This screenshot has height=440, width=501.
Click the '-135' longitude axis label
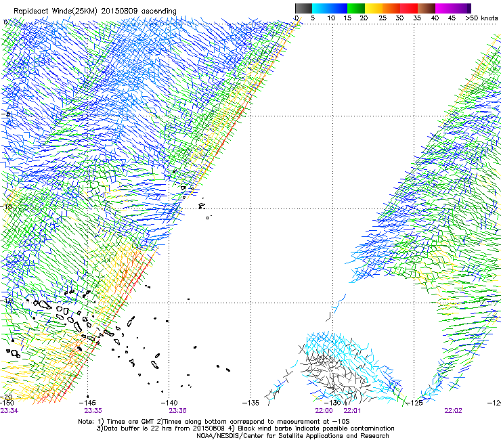250,403
